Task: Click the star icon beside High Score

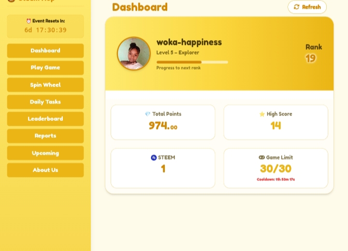Action: tap(262, 114)
